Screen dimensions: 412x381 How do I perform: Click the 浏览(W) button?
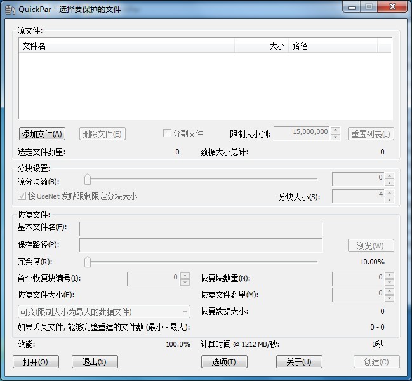(370, 246)
